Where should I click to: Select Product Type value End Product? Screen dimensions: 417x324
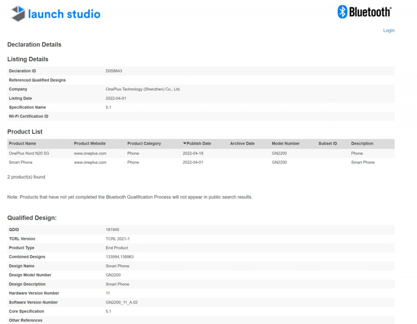(117, 248)
